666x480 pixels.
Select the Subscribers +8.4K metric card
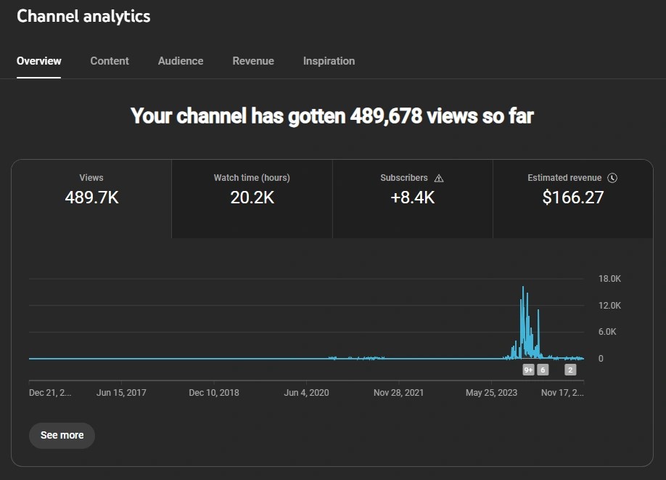[x=412, y=198]
